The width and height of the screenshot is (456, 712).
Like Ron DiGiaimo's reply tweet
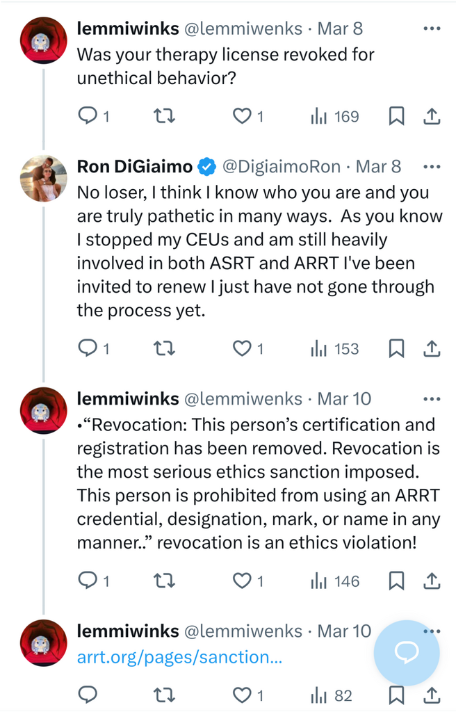click(x=241, y=348)
